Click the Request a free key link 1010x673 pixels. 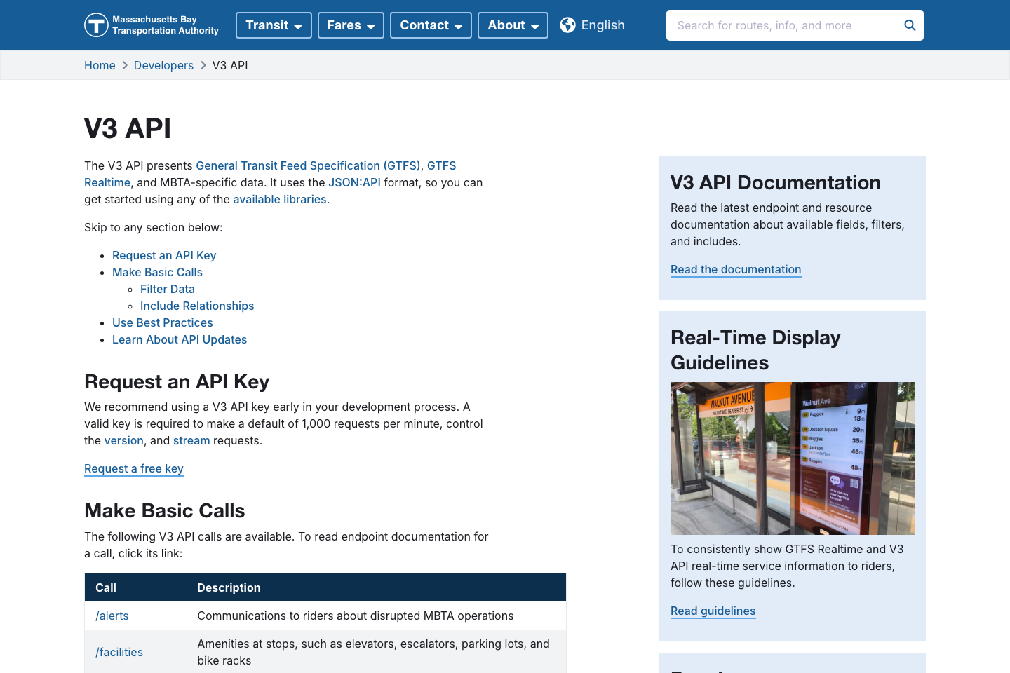133,468
